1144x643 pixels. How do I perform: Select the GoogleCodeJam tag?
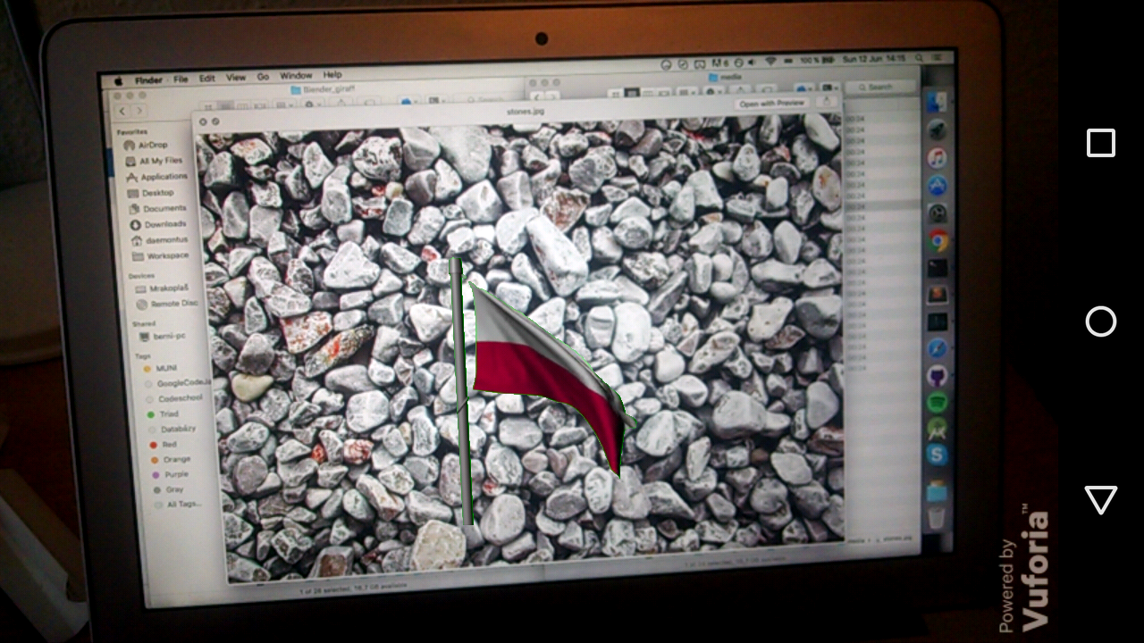pyautogui.click(x=177, y=383)
